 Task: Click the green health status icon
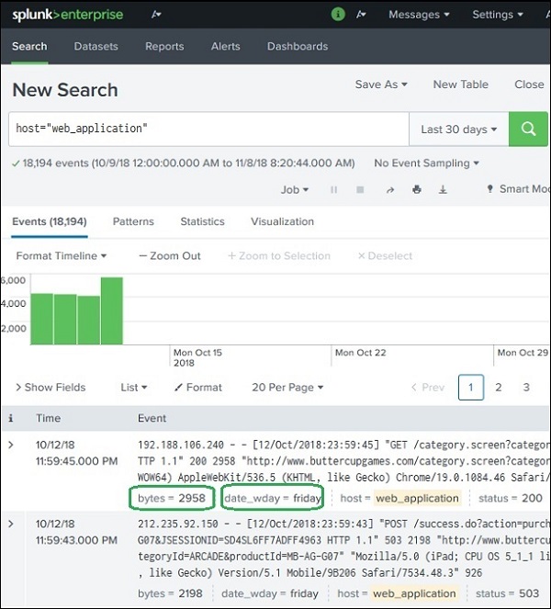click(x=338, y=15)
